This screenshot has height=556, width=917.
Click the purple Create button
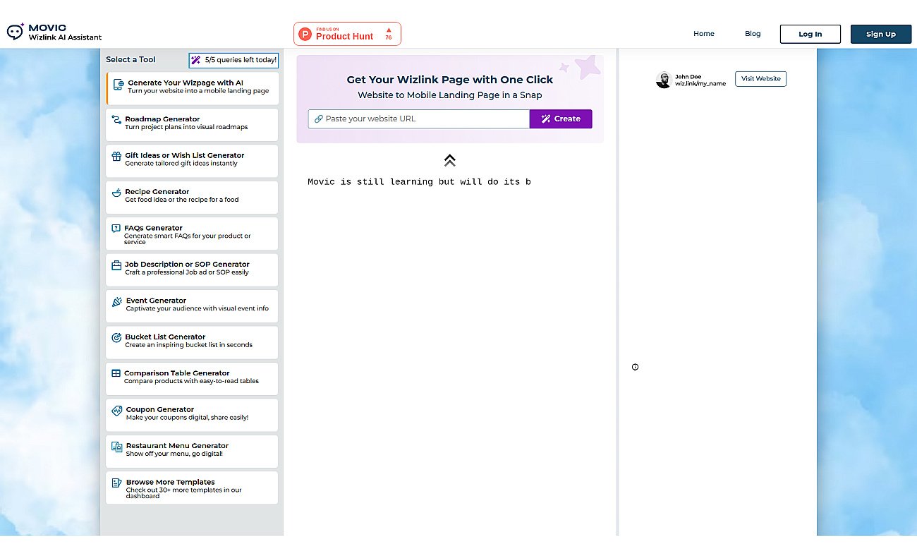561,119
